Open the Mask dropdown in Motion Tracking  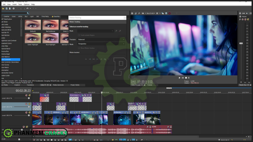[96, 31]
